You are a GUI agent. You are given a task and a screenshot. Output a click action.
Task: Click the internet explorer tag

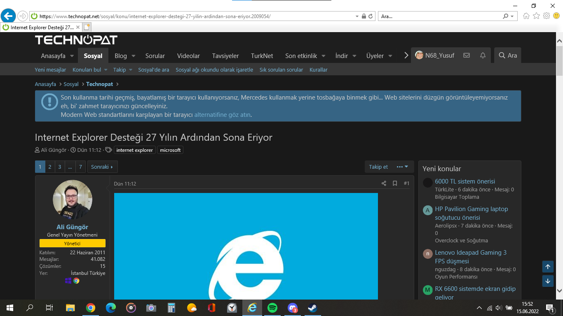(x=134, y=150)
